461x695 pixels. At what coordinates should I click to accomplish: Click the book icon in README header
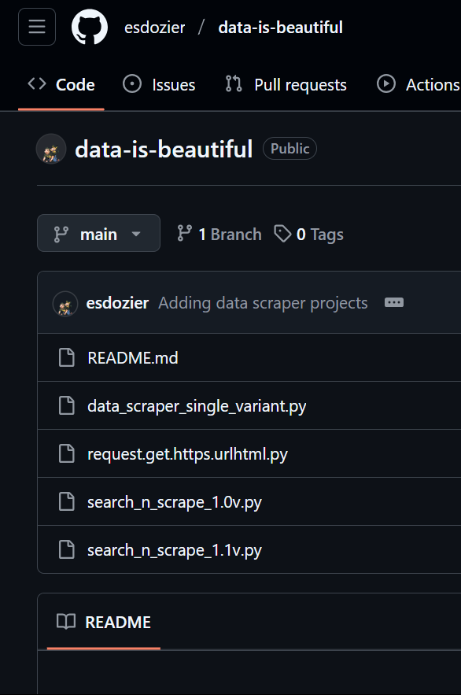66,622
